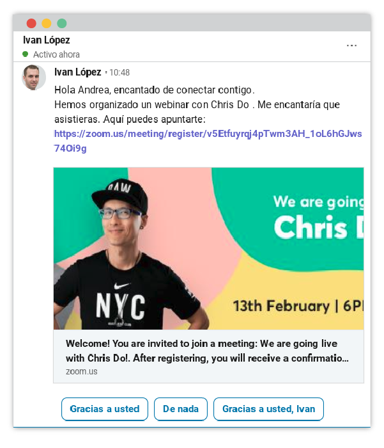Click the 10:48 message timestamp
Image resolution: width=384 pixels, height=448 pixels.
pyautogui.click(x=119, y=72)
